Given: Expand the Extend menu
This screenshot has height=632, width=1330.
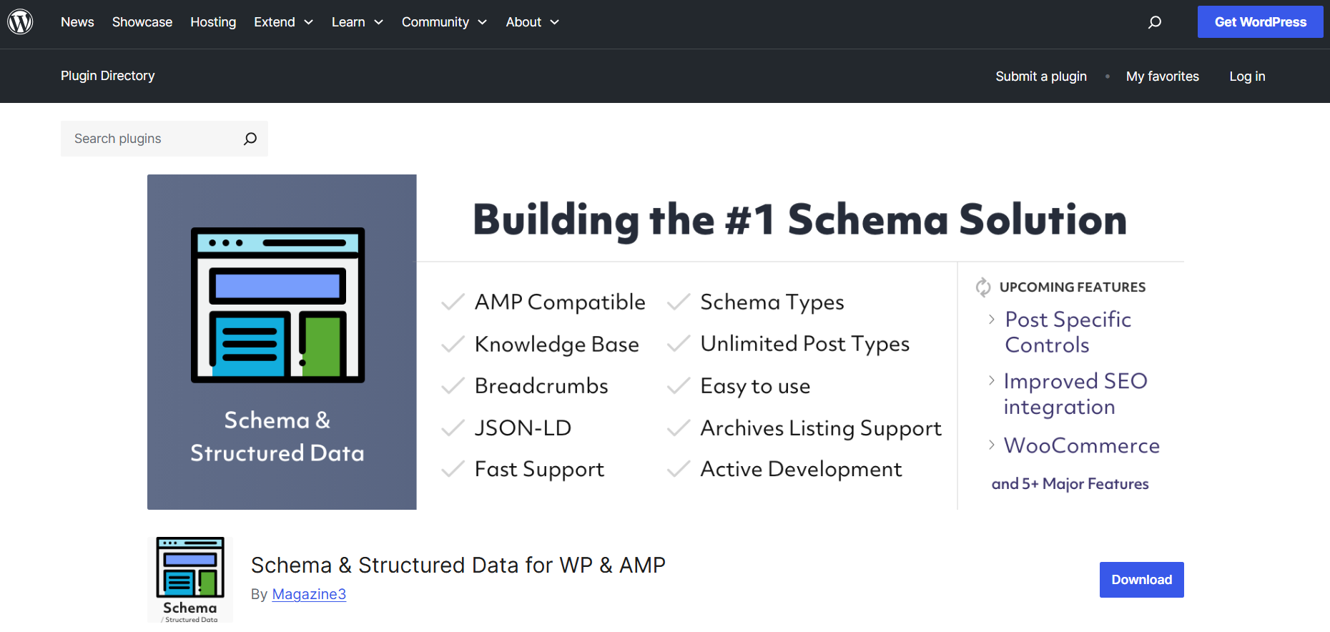Looking at the screenshot, I should pos(283,22).
